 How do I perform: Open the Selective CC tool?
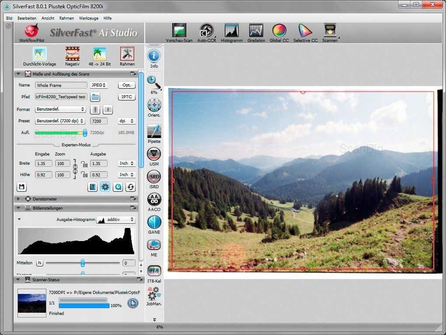click(x=305, y=31)
